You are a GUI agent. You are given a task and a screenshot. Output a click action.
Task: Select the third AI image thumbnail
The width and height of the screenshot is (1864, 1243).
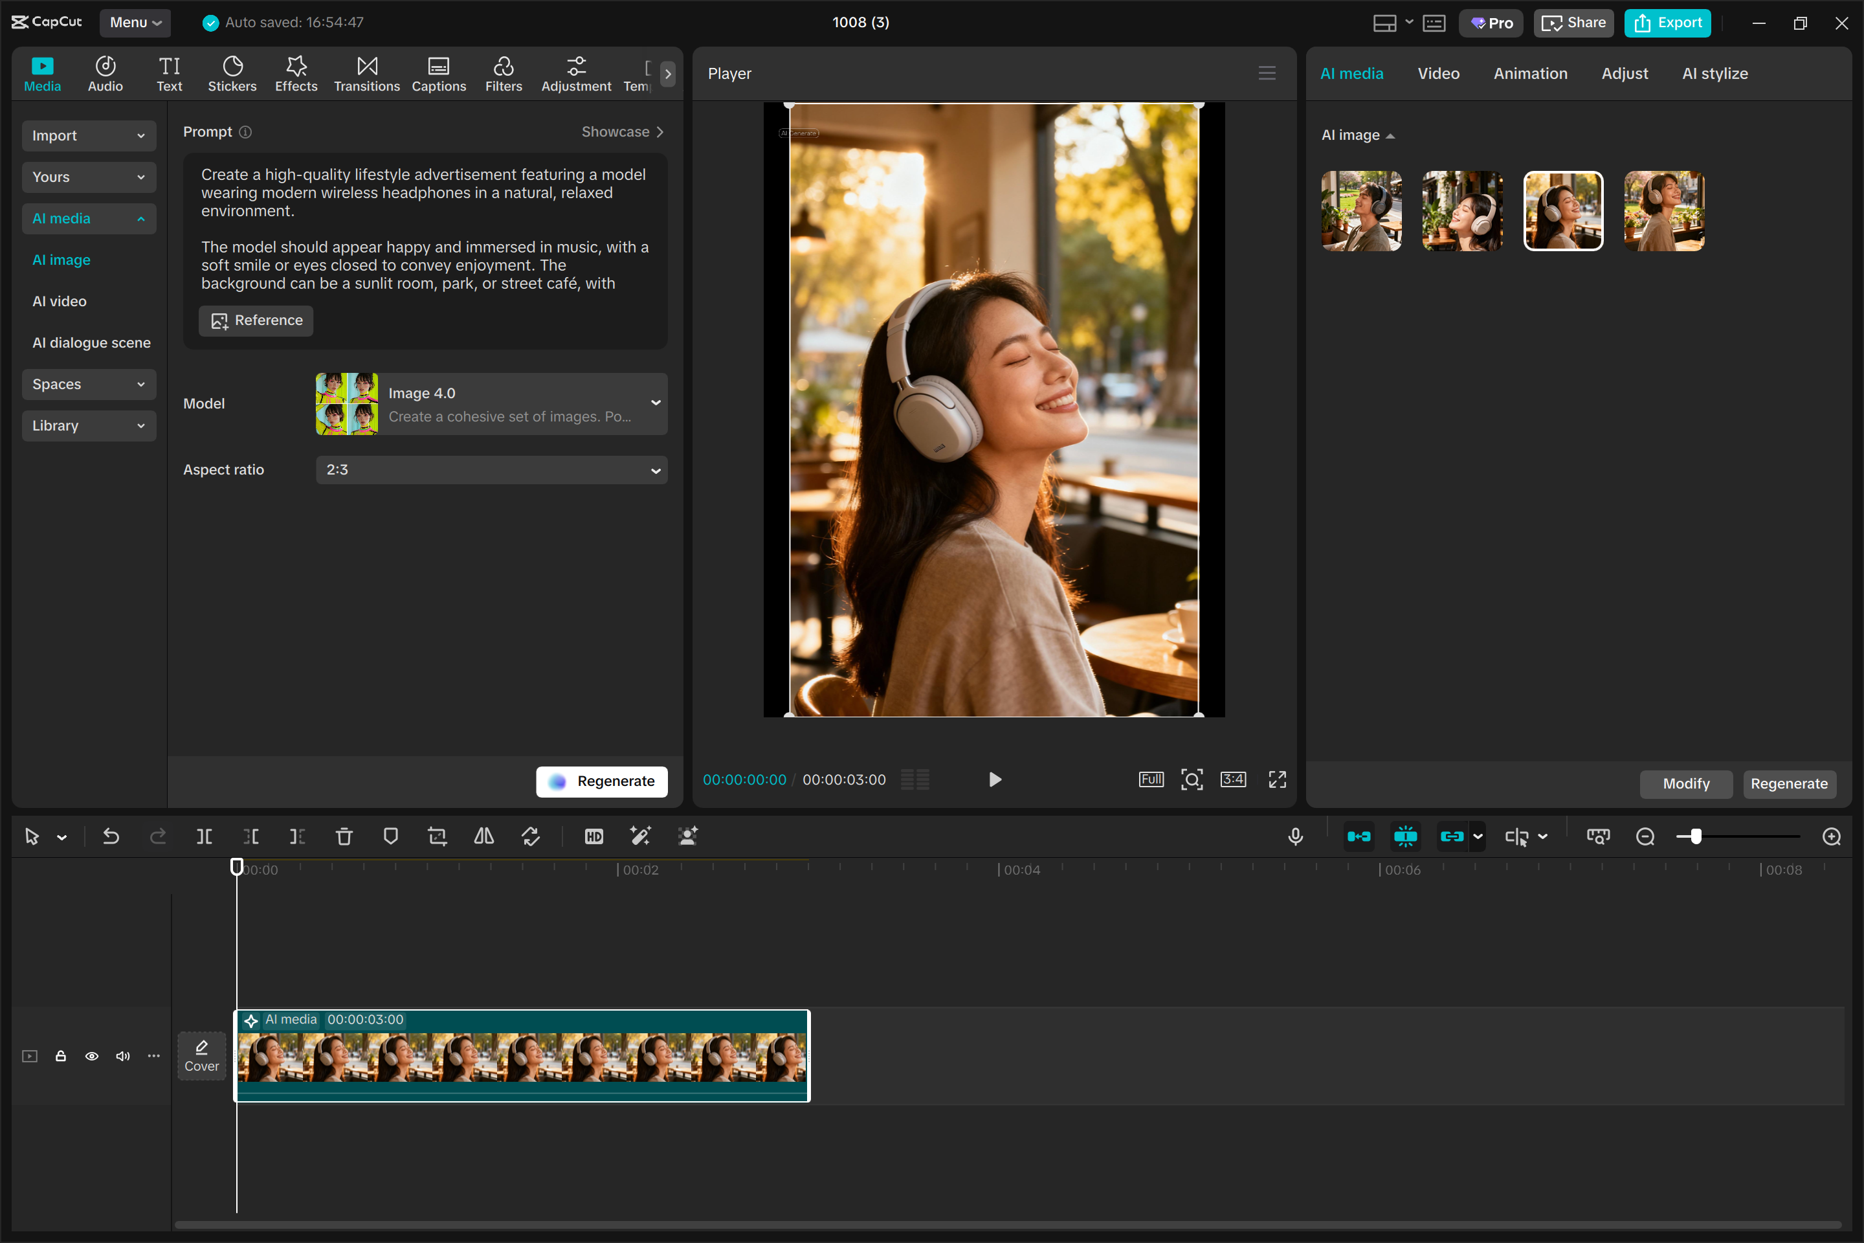coord(1563,211)
